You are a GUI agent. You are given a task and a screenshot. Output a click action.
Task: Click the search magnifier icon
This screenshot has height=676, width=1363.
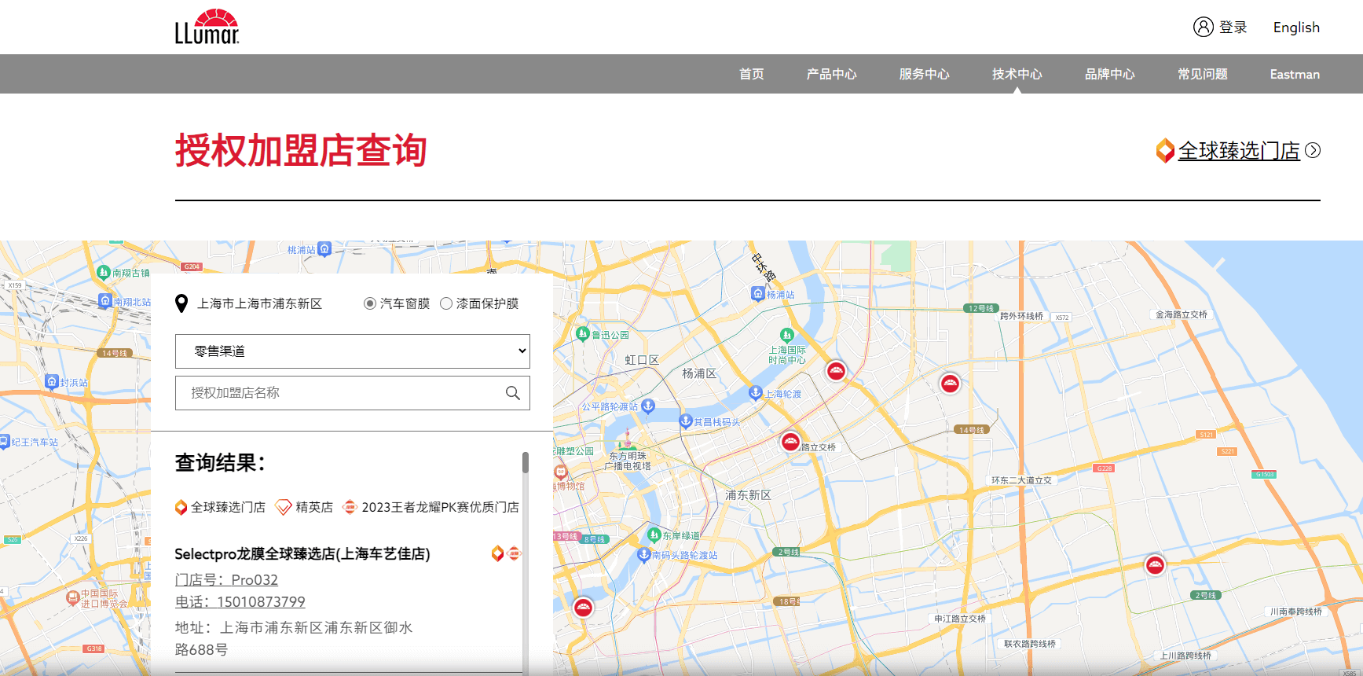pyautogui.click(x=512, y=393)
